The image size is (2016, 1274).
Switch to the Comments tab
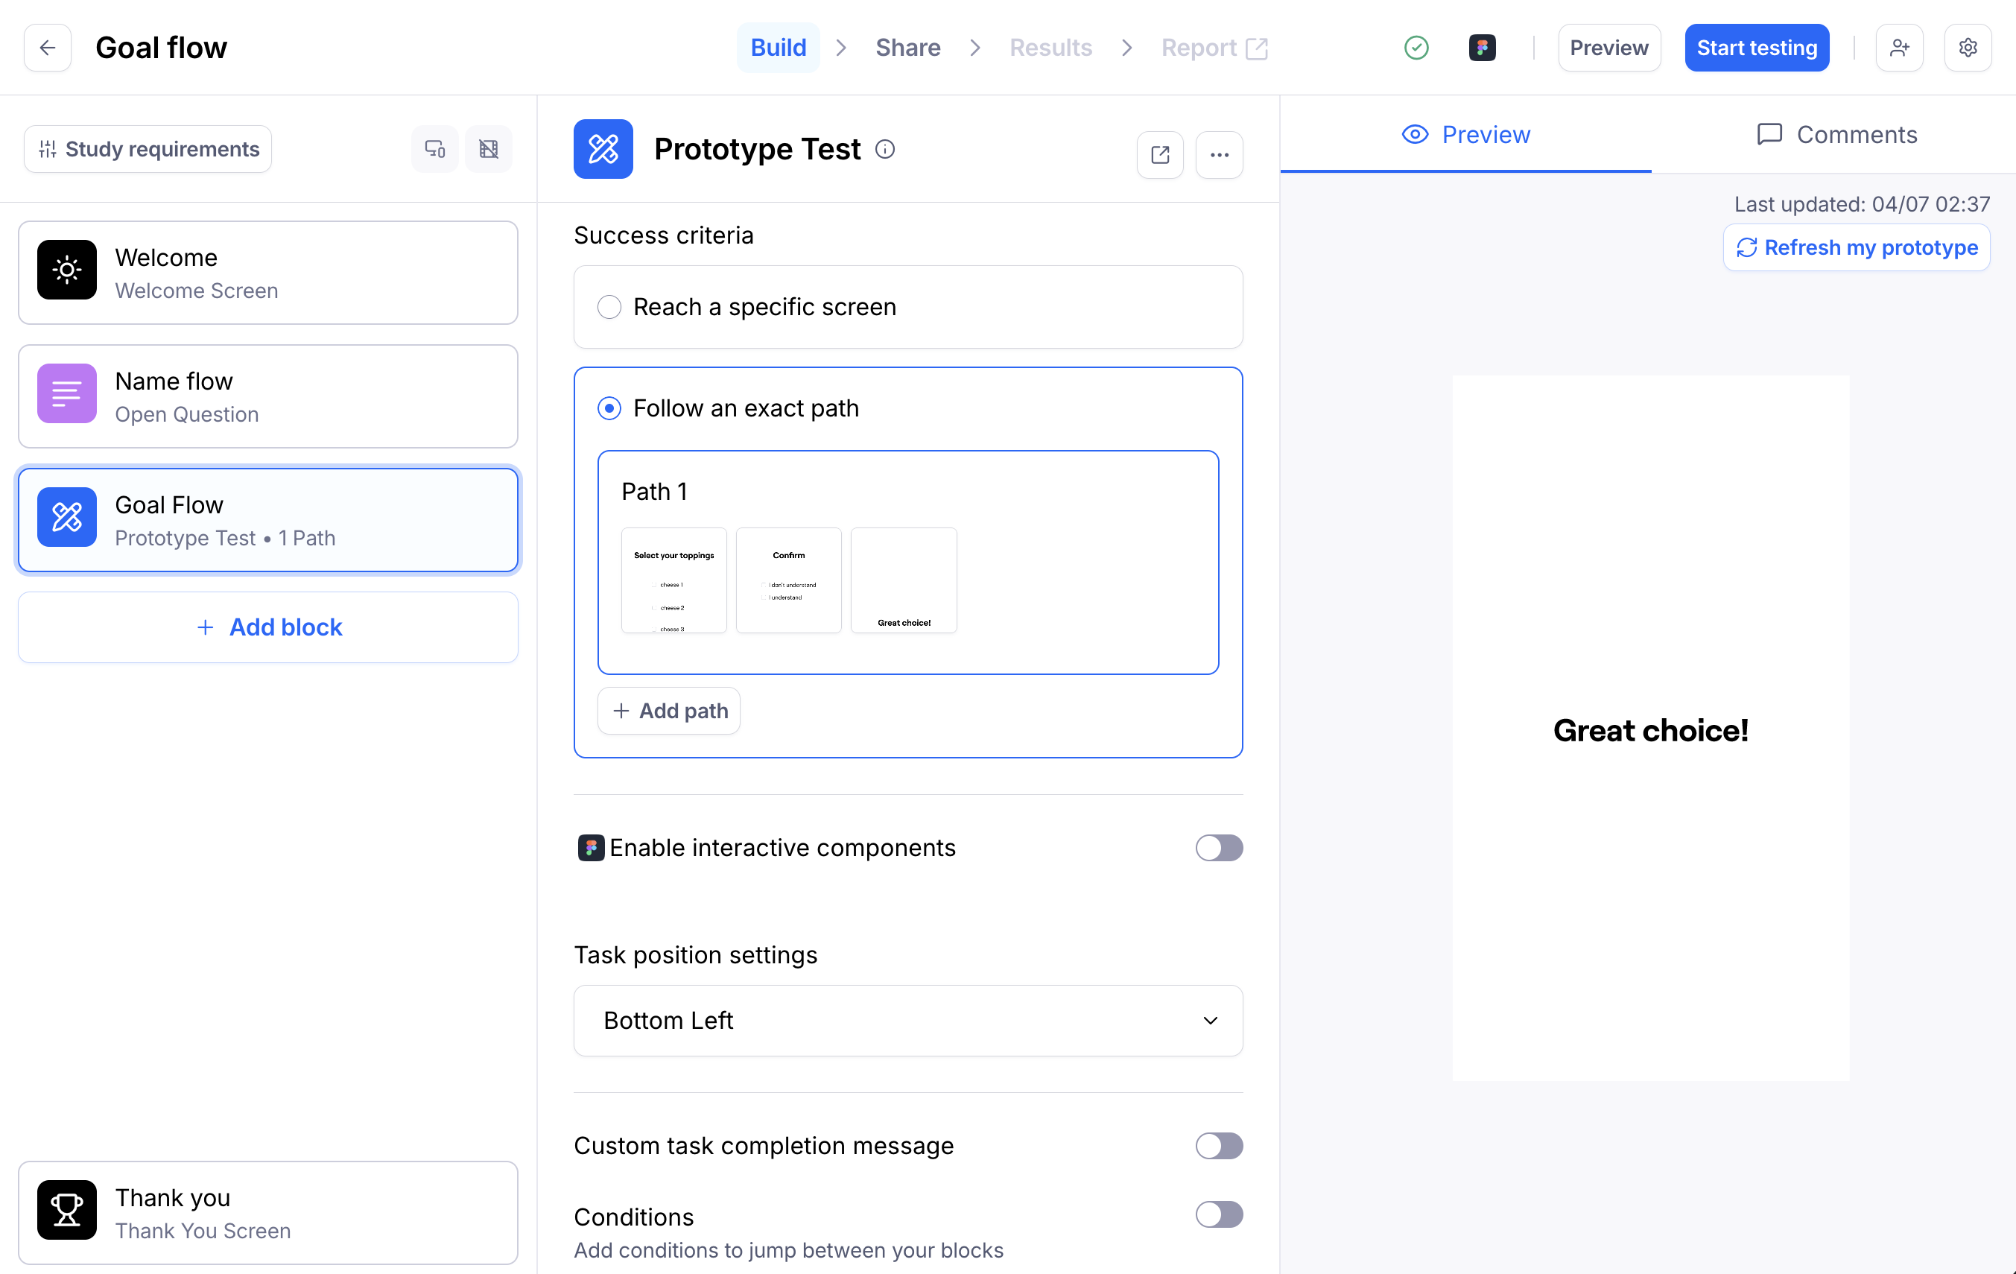pos(1837,135)
